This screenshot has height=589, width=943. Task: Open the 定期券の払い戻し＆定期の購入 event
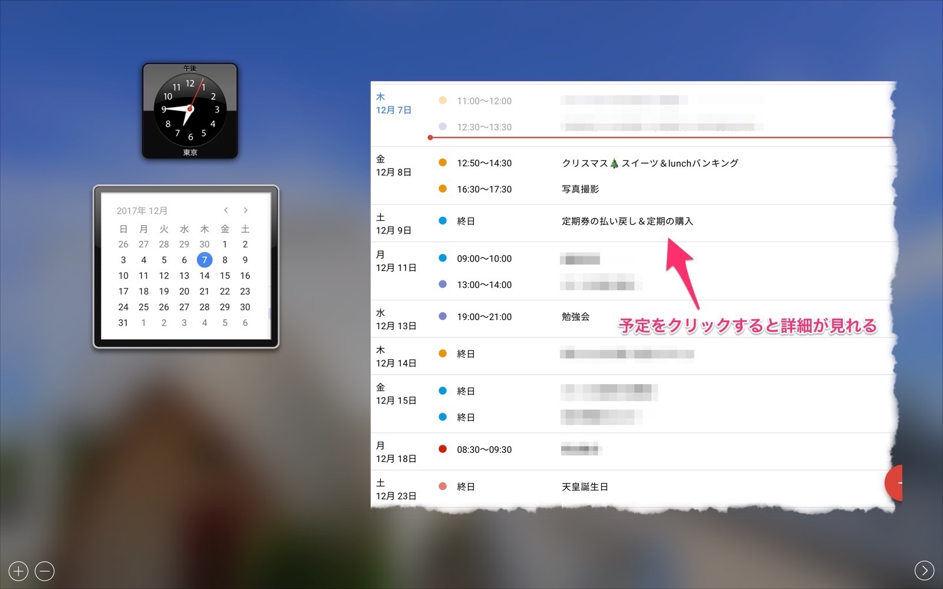[628, 221]
